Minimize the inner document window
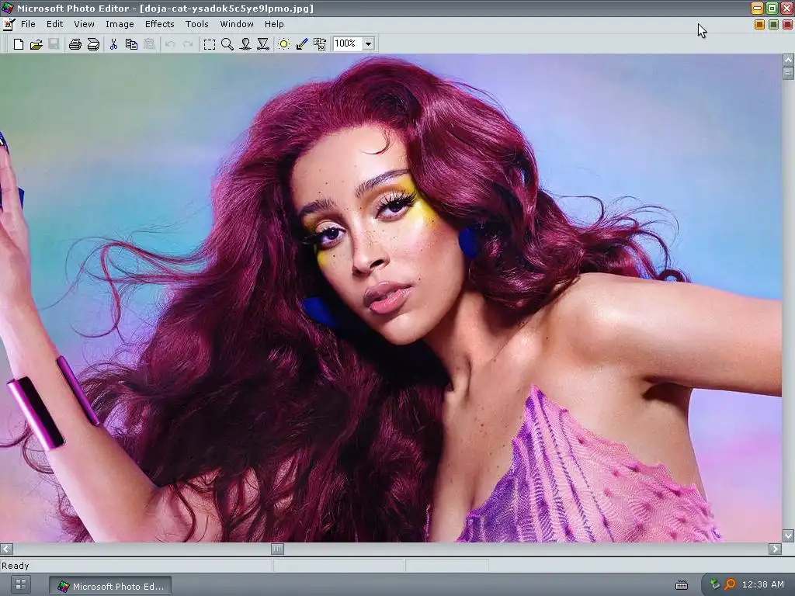 click(759, 24)
